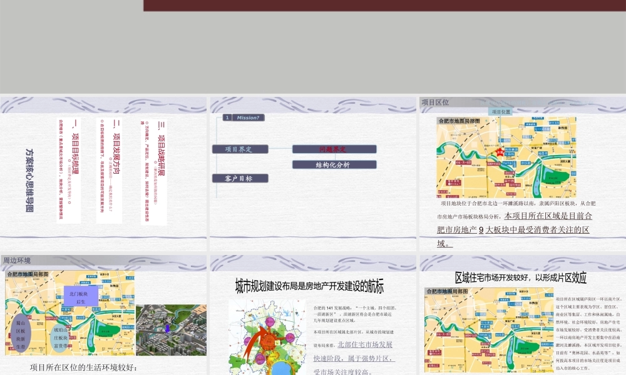The image size is (626, 375).
Task: Click the text 项目所在区位的生活环境较好：
Action: click(x=83, y=367)
